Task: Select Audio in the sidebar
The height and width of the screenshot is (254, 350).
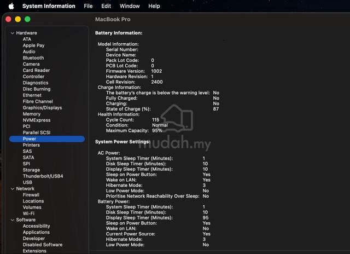Action: point(29,51)
